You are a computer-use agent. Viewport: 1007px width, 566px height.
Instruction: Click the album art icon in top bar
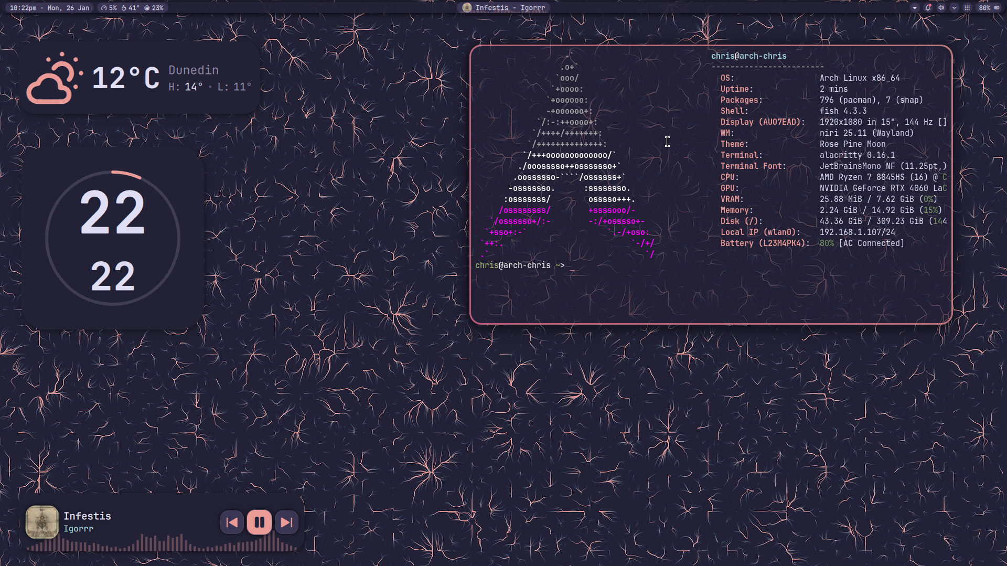click(467, 8)
